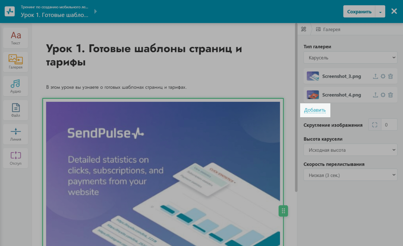Insert an Indent (Отступ) spacing block
Screen dimensions: 403x246
coord(16,158)
